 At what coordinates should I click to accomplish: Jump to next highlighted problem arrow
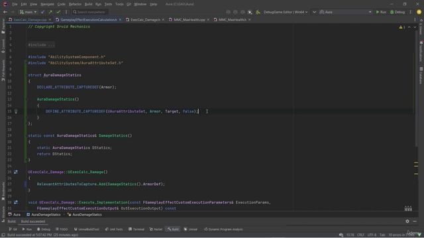point(415,27)
